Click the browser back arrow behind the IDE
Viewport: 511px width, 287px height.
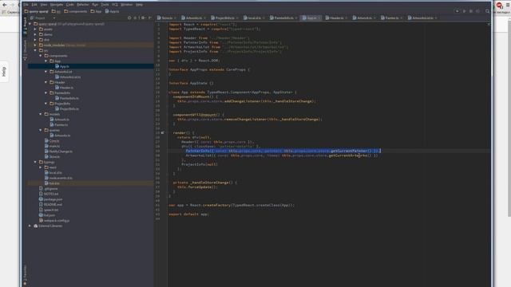tap(4, 5)
